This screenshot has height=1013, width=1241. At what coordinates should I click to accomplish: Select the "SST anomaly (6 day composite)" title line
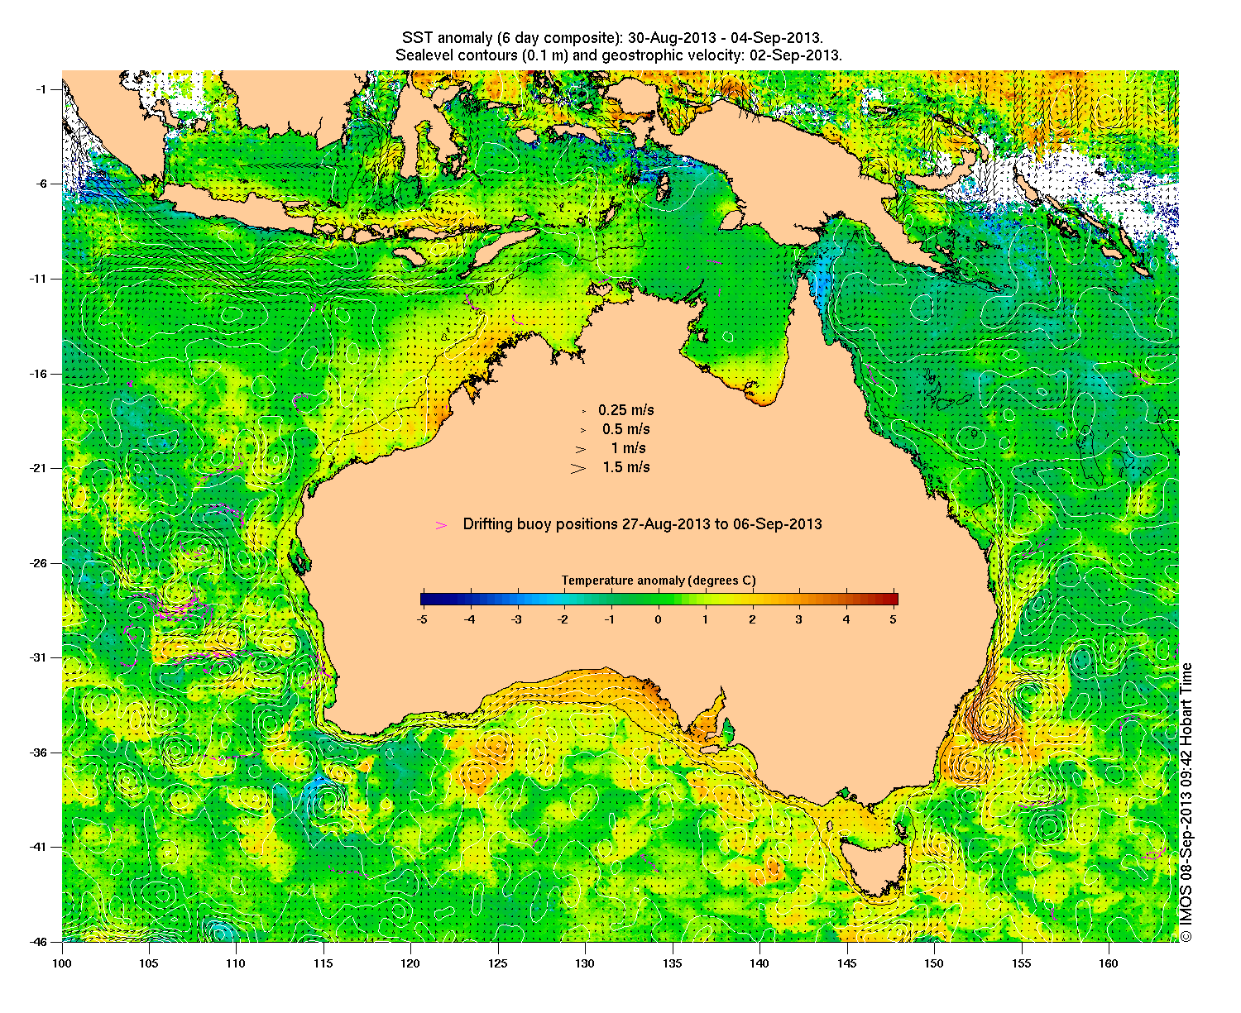click(x=612, y=38)
